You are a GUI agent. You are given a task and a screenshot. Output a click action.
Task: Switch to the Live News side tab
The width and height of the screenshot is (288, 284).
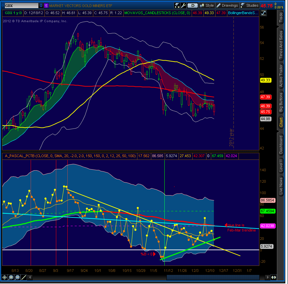[281, 186]
